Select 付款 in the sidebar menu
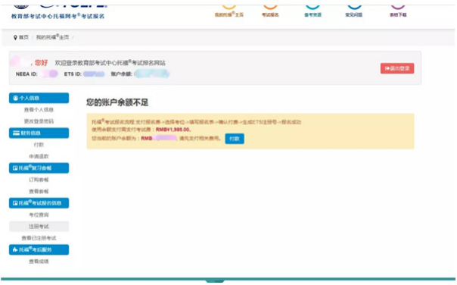Screen dimensions: 457x285 (39, 145)
